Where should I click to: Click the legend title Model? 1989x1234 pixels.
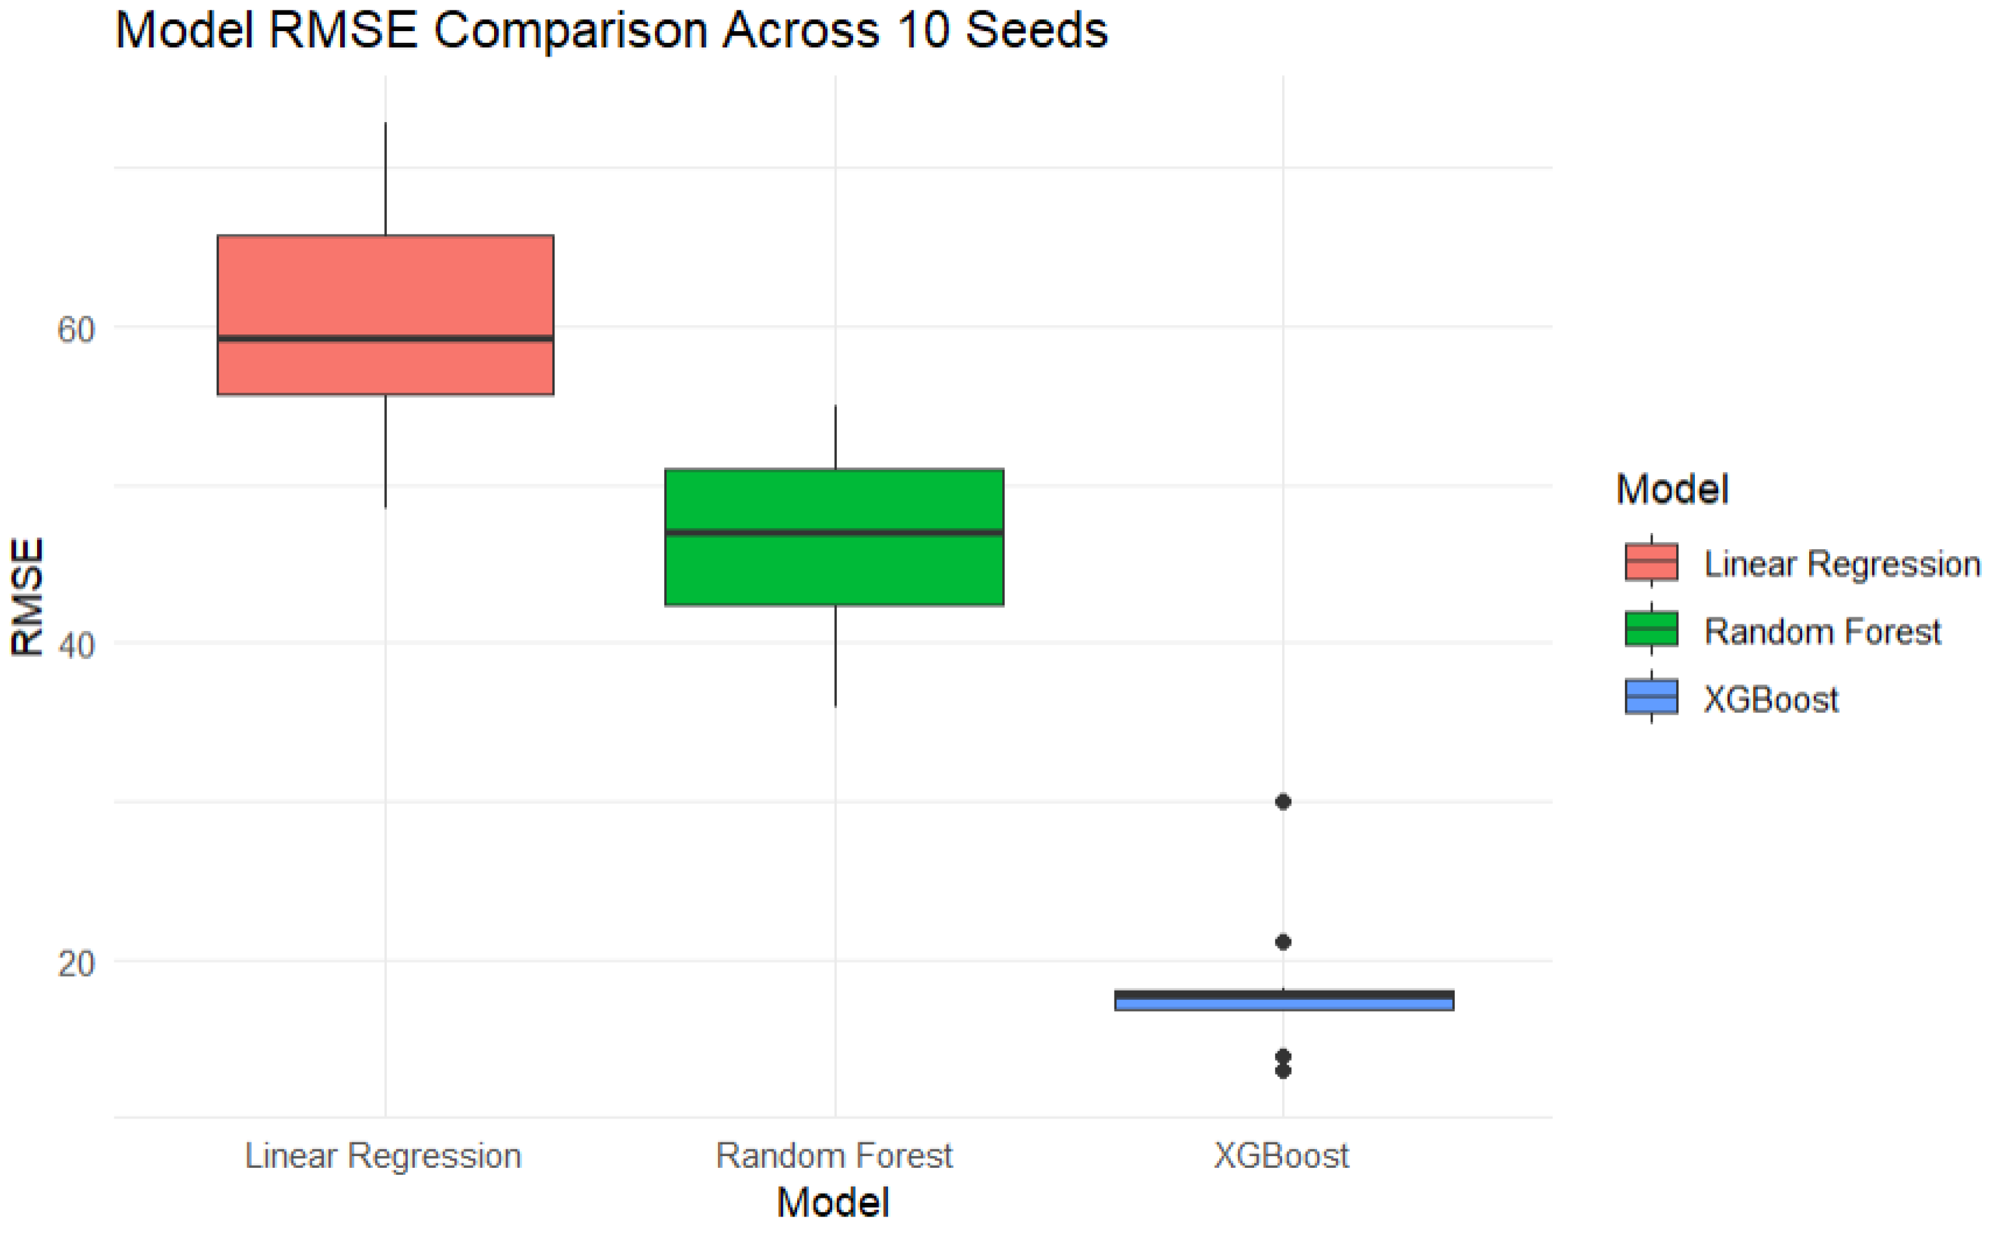pos(1672,489)
